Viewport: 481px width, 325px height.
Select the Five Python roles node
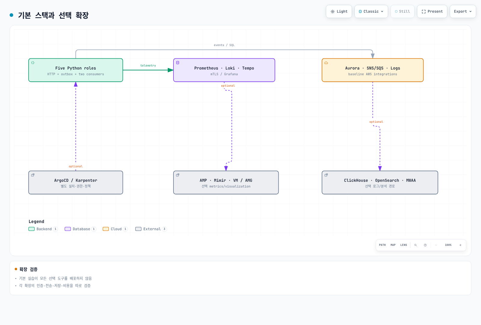(x=76, y=70)
